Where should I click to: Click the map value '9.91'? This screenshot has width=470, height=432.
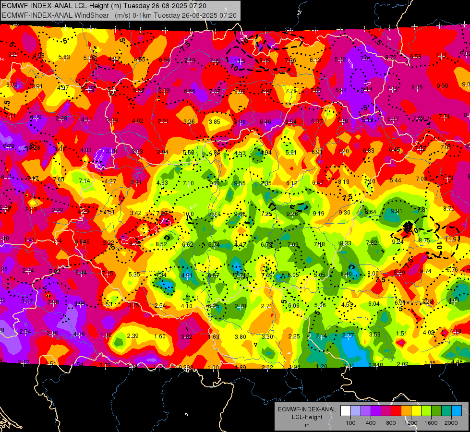click(x=397, y=211)
